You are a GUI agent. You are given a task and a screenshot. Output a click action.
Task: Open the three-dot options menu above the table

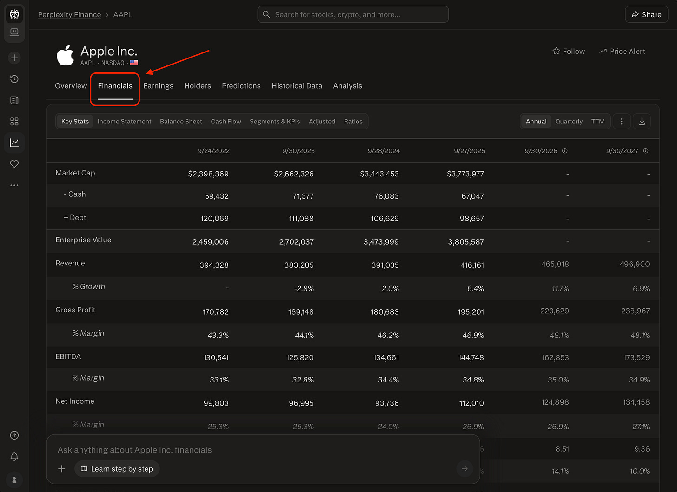(x=622, y=121)
